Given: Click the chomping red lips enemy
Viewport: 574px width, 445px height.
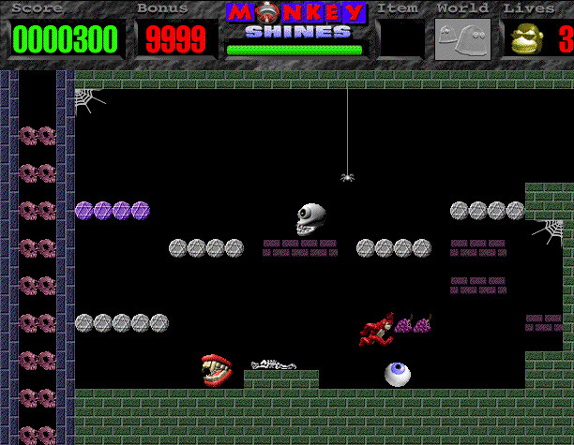Looking at the screenshot, I should [217, 370].
